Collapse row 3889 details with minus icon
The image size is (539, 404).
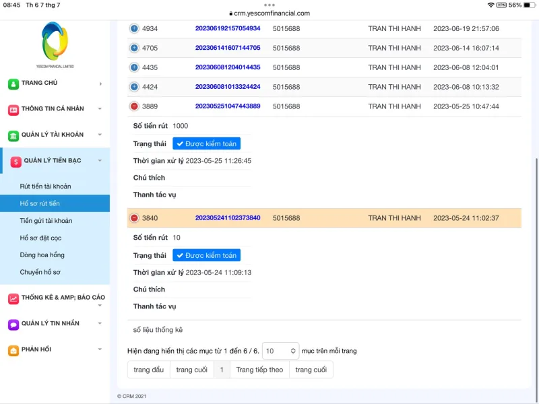(134, 106)
